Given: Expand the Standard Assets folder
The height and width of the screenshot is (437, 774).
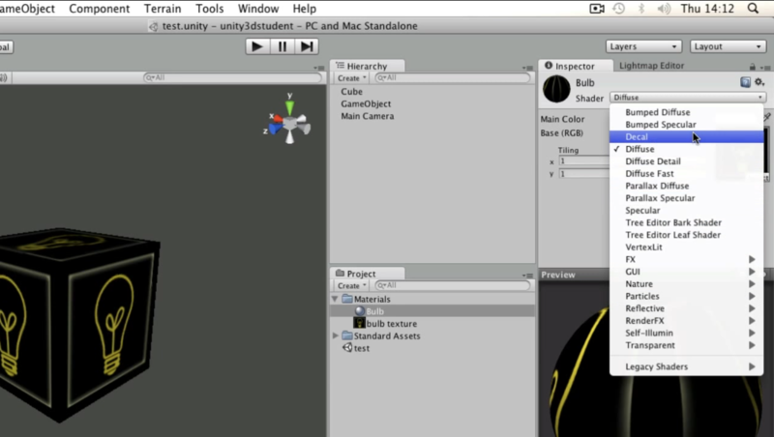Looking at the screenshot, I should tap(335, 335).
